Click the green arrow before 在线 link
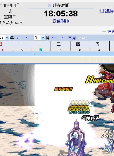114x156 pixels. [x=104, y=32]
